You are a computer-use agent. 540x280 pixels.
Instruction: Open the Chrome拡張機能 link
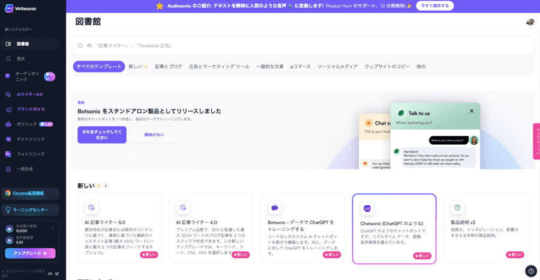click(x=28, y=193)
